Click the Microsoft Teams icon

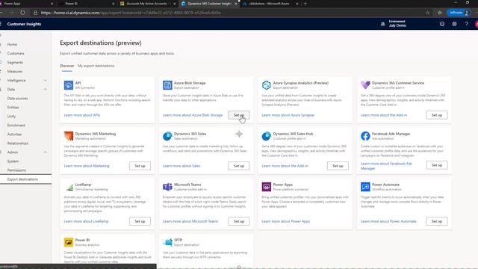(x=167, y=187)
